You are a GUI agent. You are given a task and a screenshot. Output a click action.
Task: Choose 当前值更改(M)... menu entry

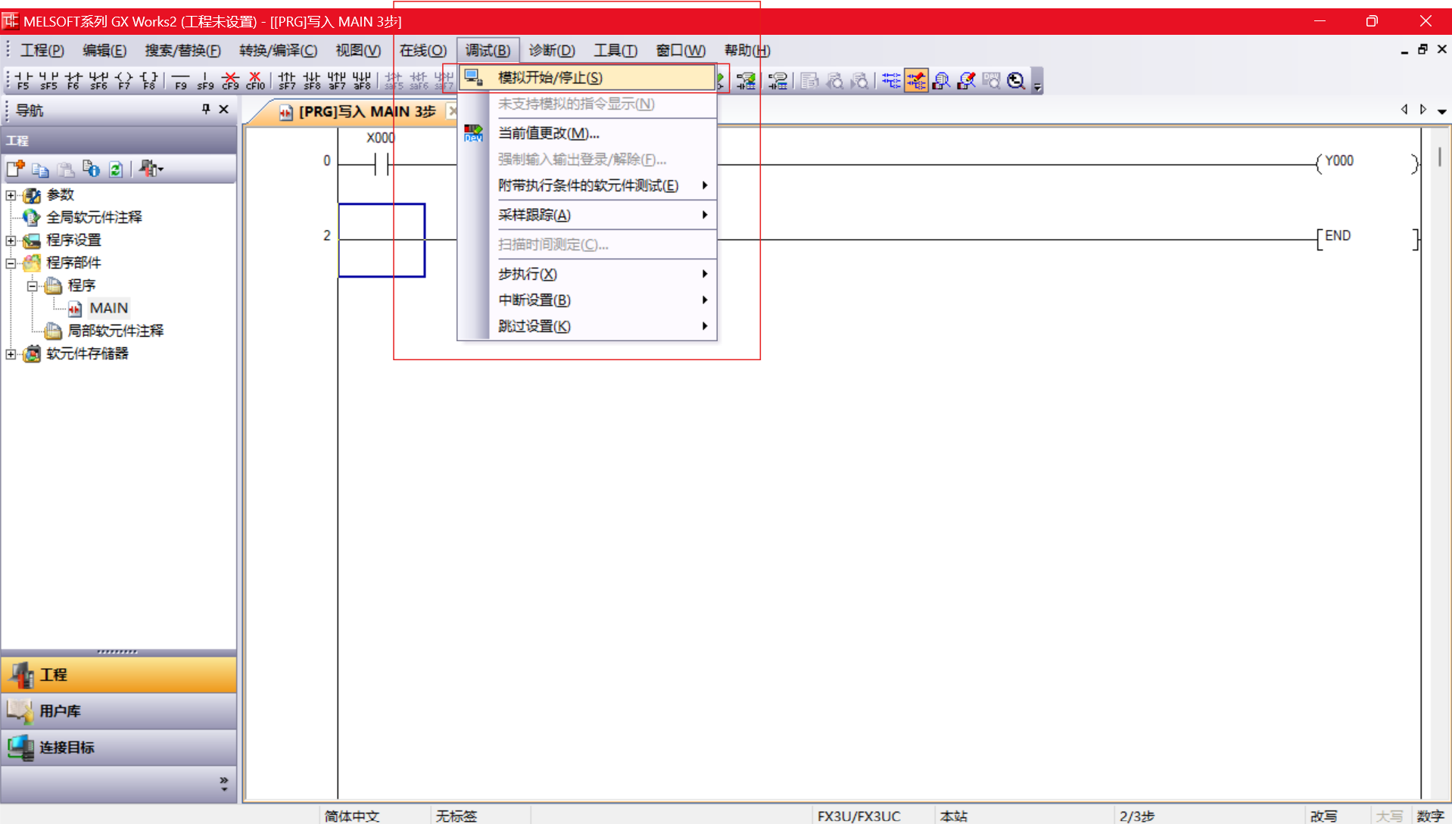coord(587,133)
